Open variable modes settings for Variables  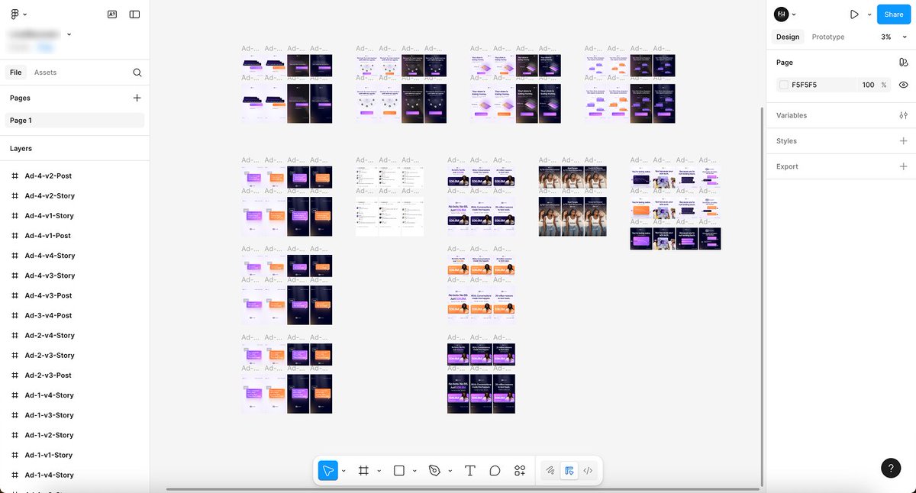click(904, 115)
